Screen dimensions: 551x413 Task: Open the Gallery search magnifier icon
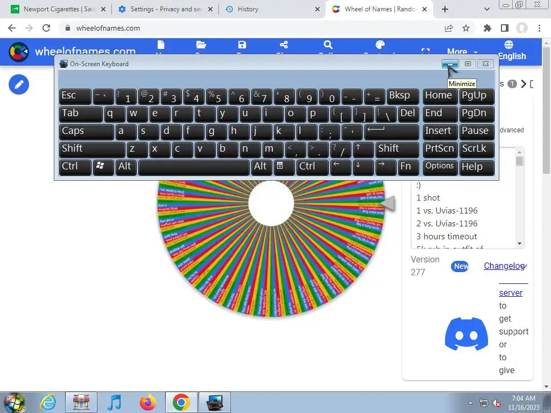328,45
